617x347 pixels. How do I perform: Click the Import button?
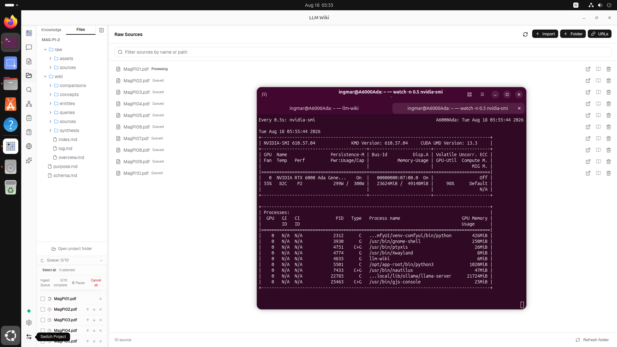pos(545,34)
